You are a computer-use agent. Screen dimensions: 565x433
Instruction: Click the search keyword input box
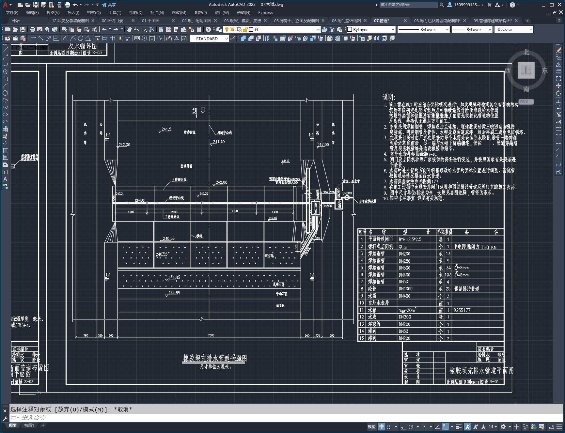(x=408, y=5)
